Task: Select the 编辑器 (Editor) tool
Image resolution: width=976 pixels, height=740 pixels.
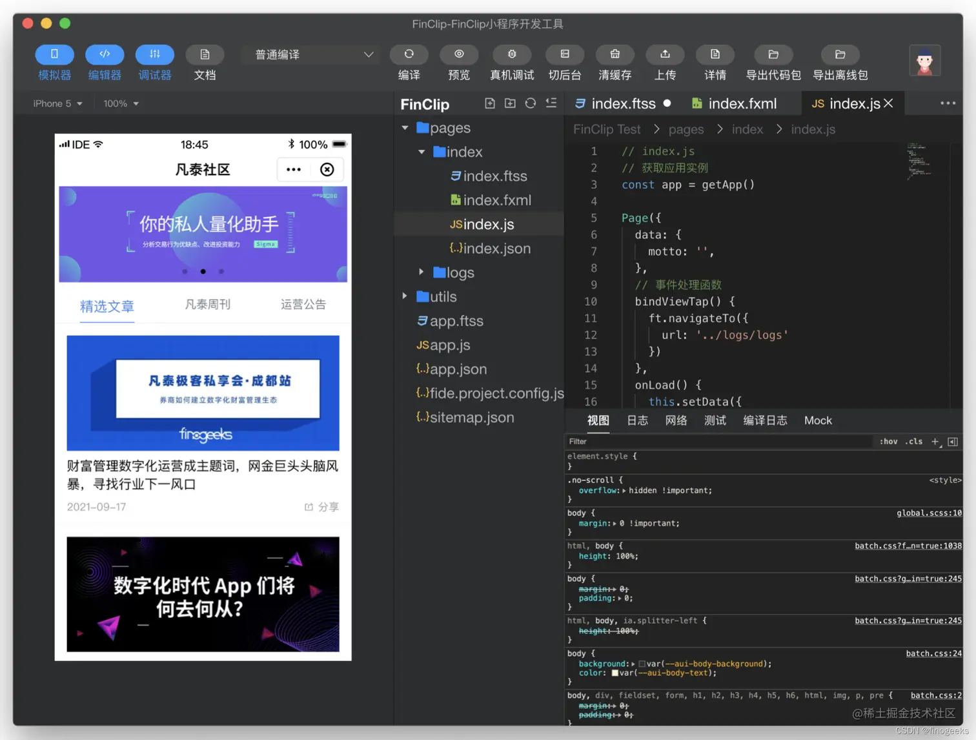Action: pyautogui.click(x=105, y=63)
